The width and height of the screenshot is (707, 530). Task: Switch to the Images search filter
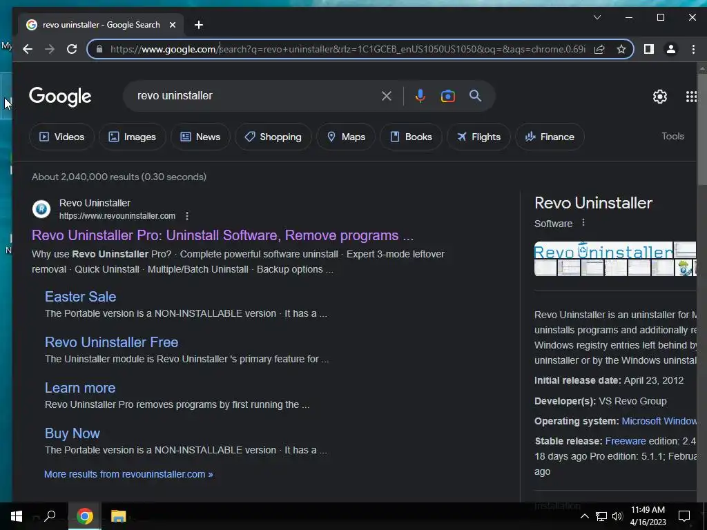[132, 137]
